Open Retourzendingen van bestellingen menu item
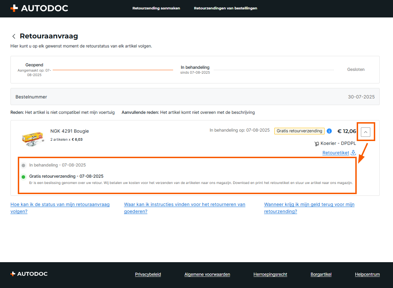 click(225, 8)
